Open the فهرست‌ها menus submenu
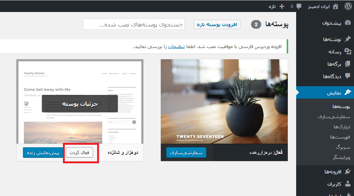The height and width of the screenshot is (196, 354). (340, 137)
